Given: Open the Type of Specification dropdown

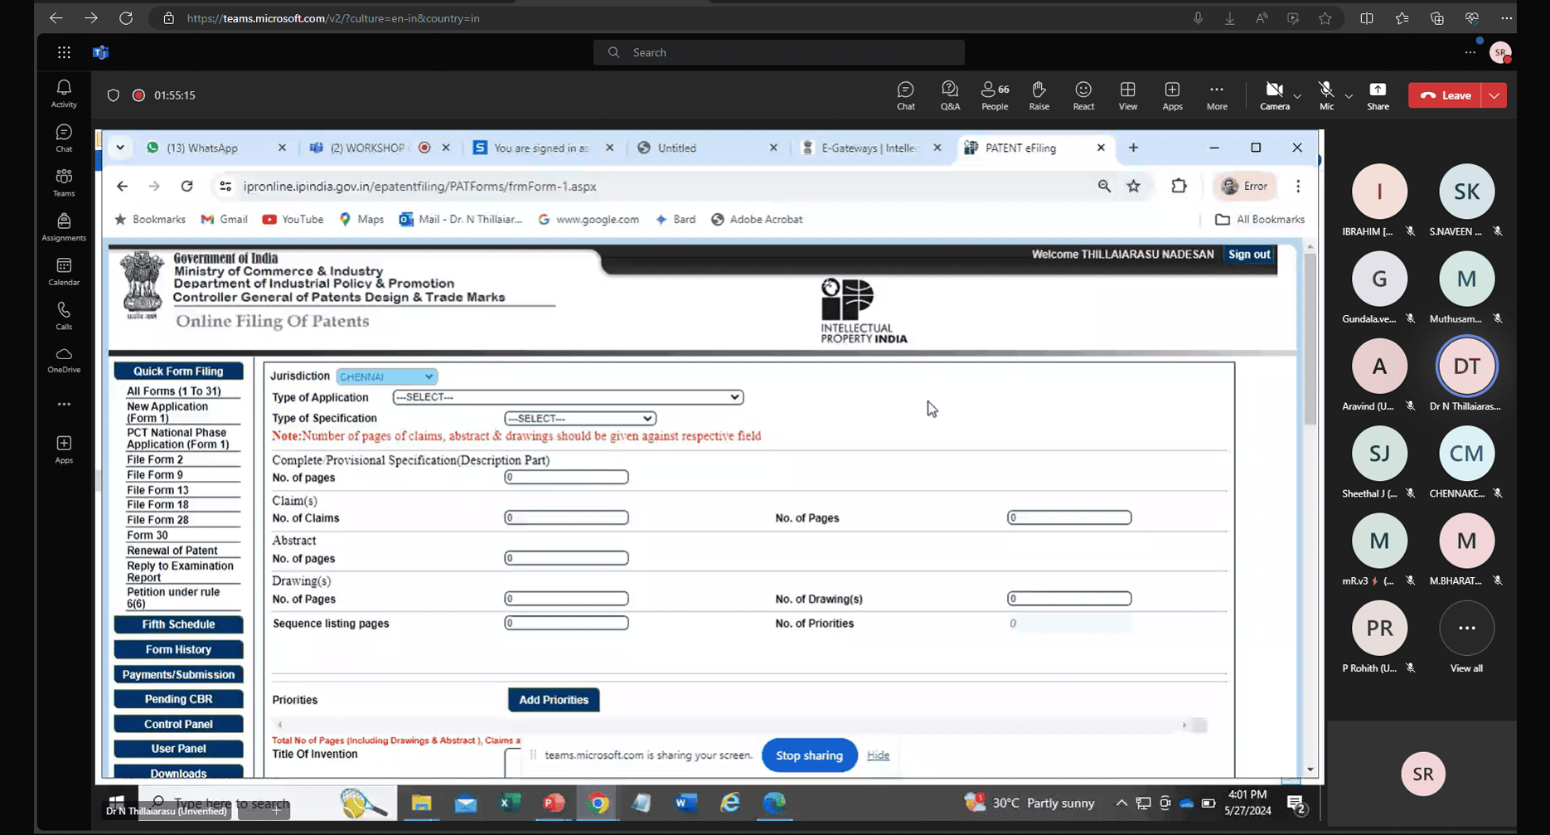Looking at the screenshot, I should pyautogui.click(x=579, y=419).
